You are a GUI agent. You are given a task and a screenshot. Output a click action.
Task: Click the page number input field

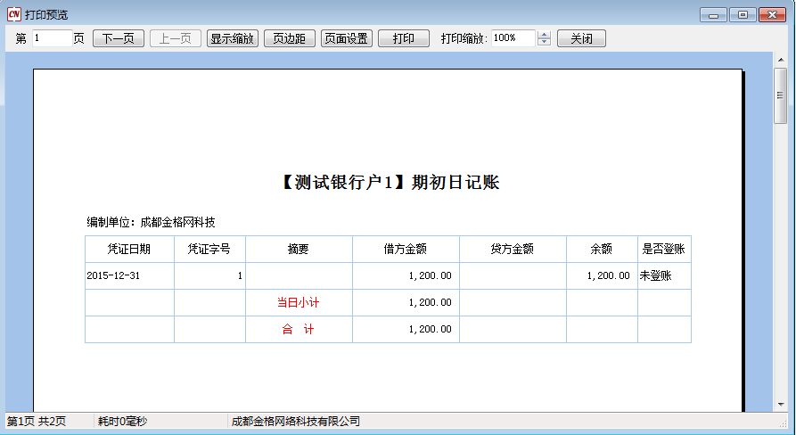click(52, 39)
